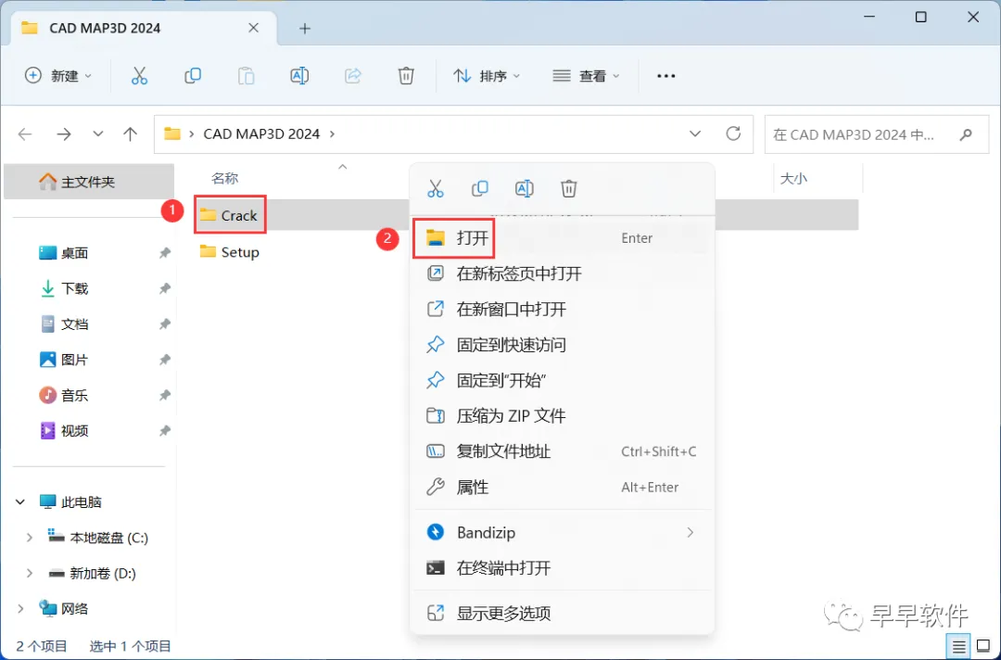Open recent locations dropdown arrow

97,134
